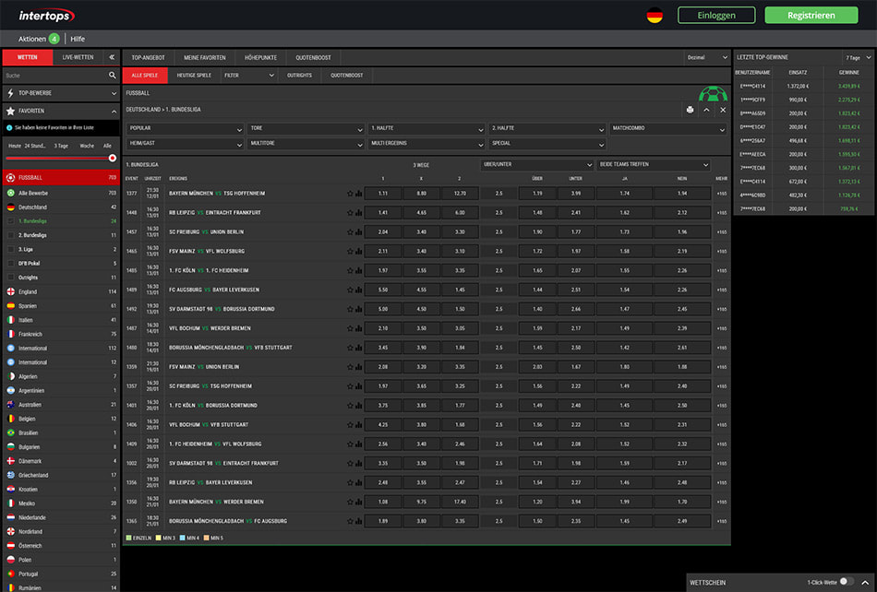Click the Niederlande flag icon

[x=11, y=517]
